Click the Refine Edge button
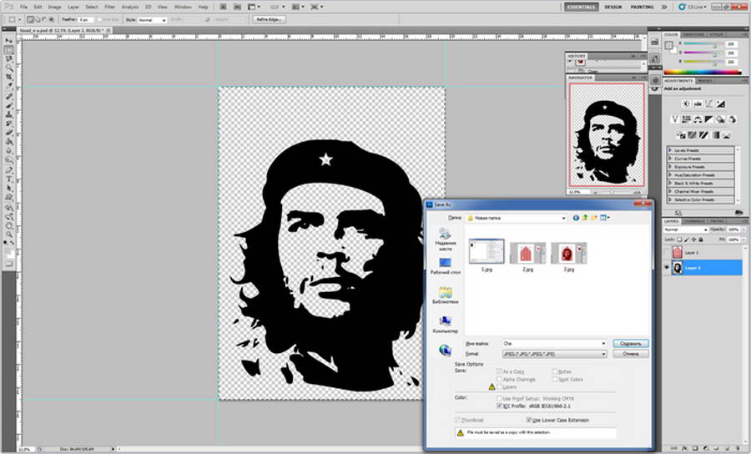 (270, 20)
